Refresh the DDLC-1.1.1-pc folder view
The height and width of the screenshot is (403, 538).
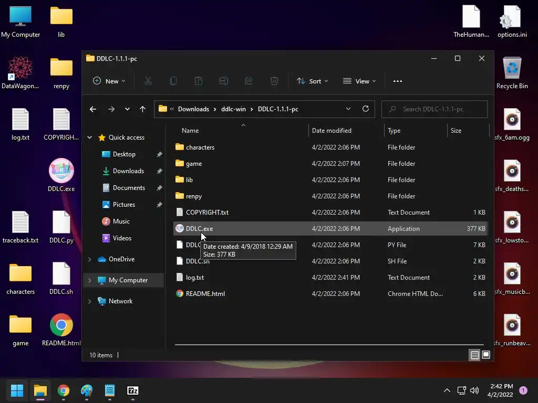[x=366, y=109]
